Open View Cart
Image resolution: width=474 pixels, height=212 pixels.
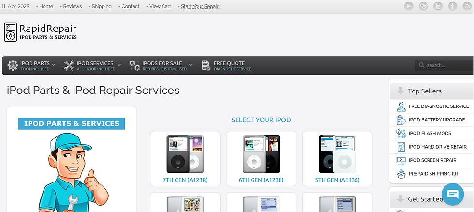click(x=160, y=6)
